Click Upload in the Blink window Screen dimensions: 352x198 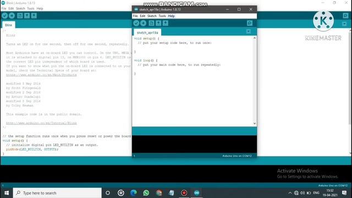click(x=12, y=15)
